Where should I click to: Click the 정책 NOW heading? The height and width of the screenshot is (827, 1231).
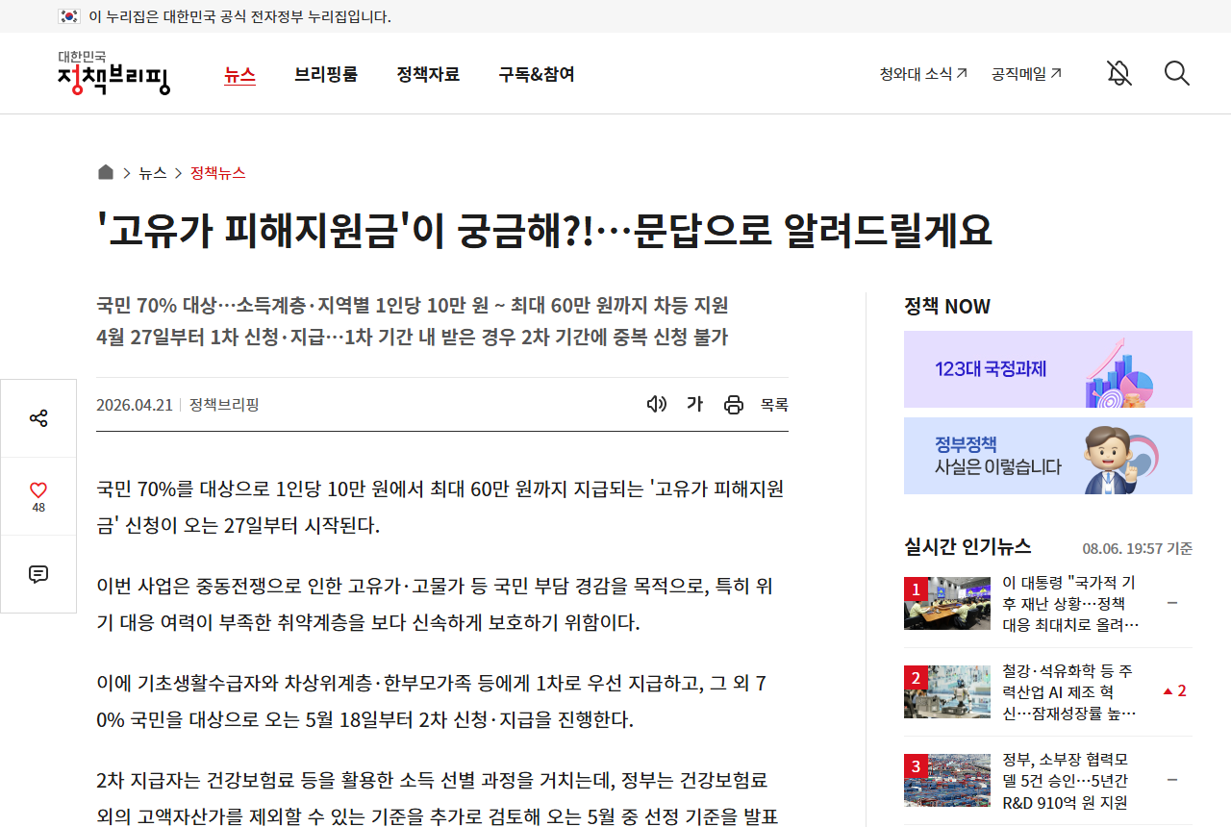(x=947, y=307)
